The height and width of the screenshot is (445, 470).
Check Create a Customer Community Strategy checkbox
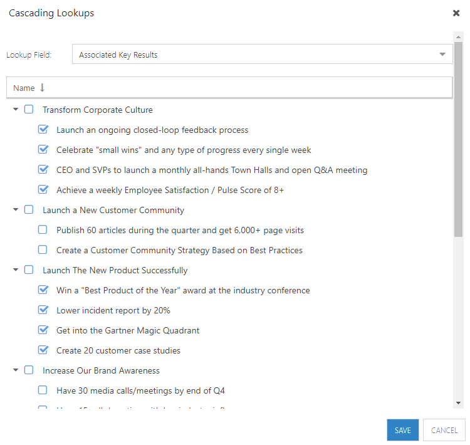[43, 250]
